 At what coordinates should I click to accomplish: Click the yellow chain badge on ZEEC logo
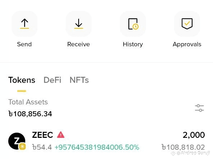pos(22,146)
